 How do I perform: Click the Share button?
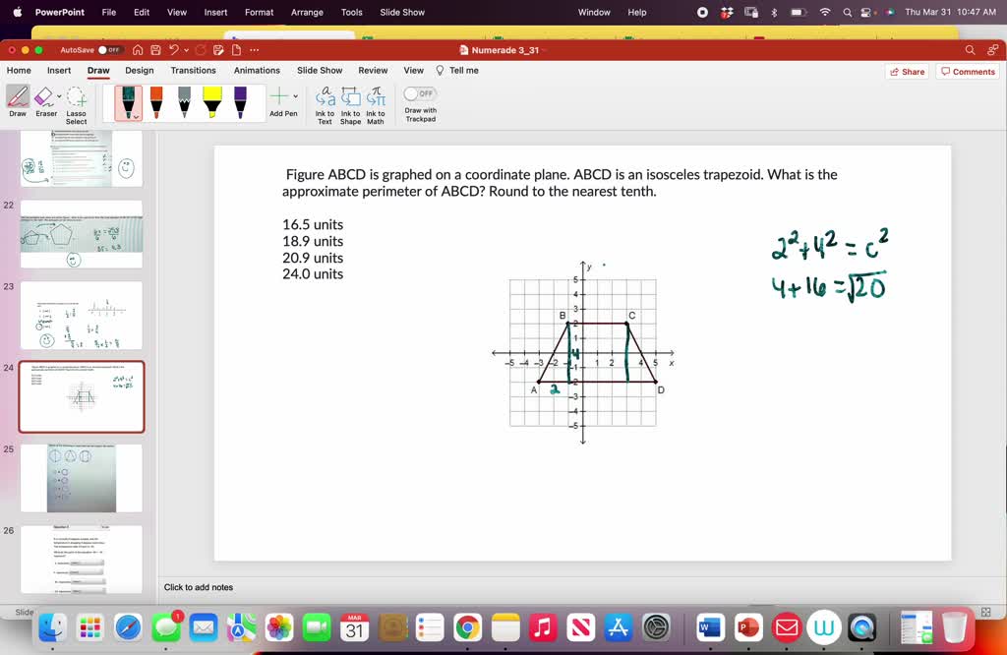click(906, 70)
